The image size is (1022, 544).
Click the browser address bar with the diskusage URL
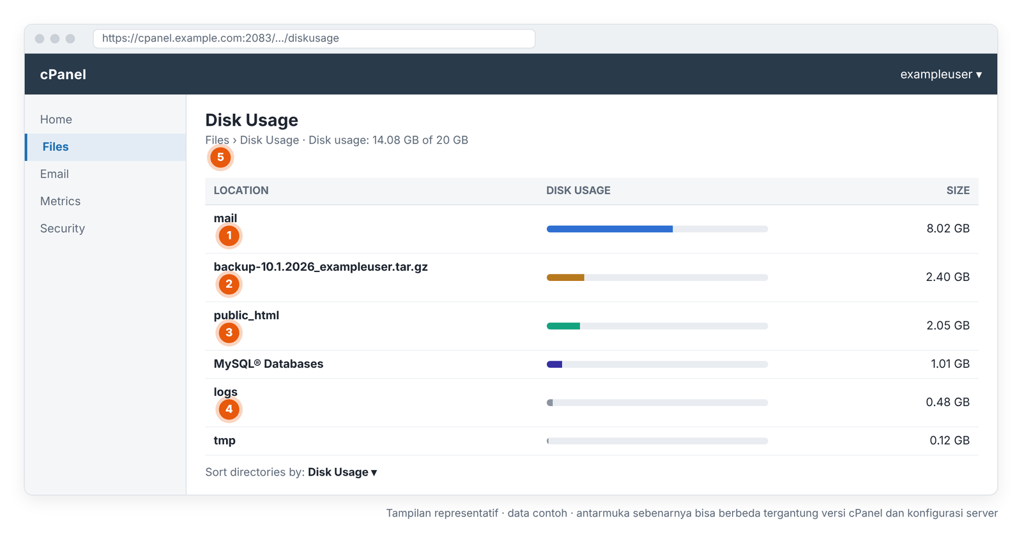[314, 38]
